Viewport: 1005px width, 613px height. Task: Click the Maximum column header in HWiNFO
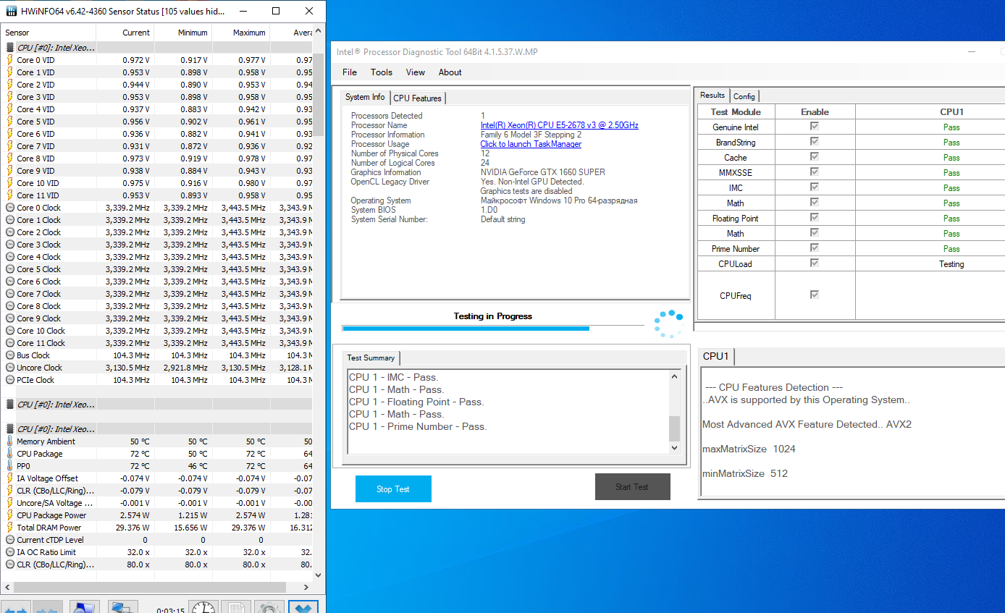[x=240, y=33]
